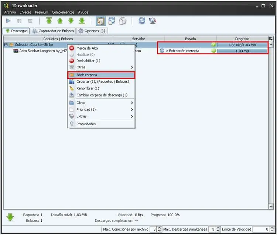Click the Max. Descargas simultáneas field
The width and height of the screenshot is (277, 235).
[x=212, y=229]
